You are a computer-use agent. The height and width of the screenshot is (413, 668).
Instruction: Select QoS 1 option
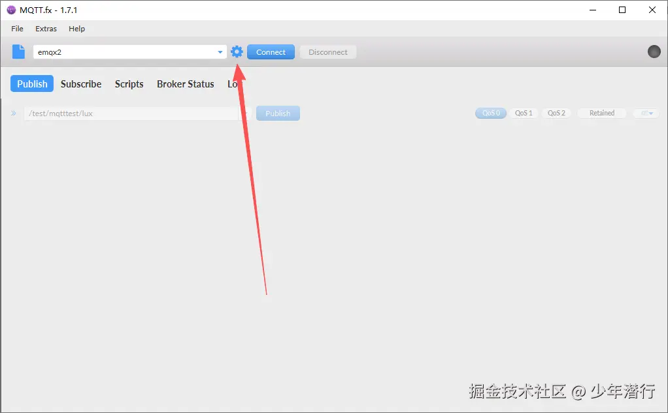(524, 113)
